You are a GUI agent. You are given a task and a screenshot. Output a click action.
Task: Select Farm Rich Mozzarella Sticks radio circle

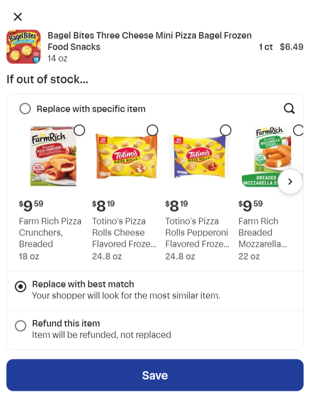coord(298,130)
